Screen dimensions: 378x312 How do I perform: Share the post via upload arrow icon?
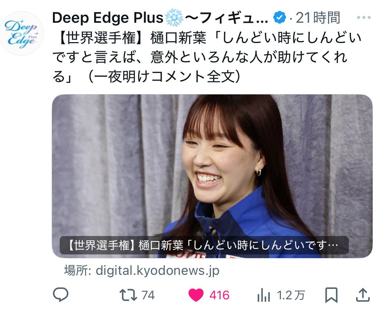[x=363, y=295]
